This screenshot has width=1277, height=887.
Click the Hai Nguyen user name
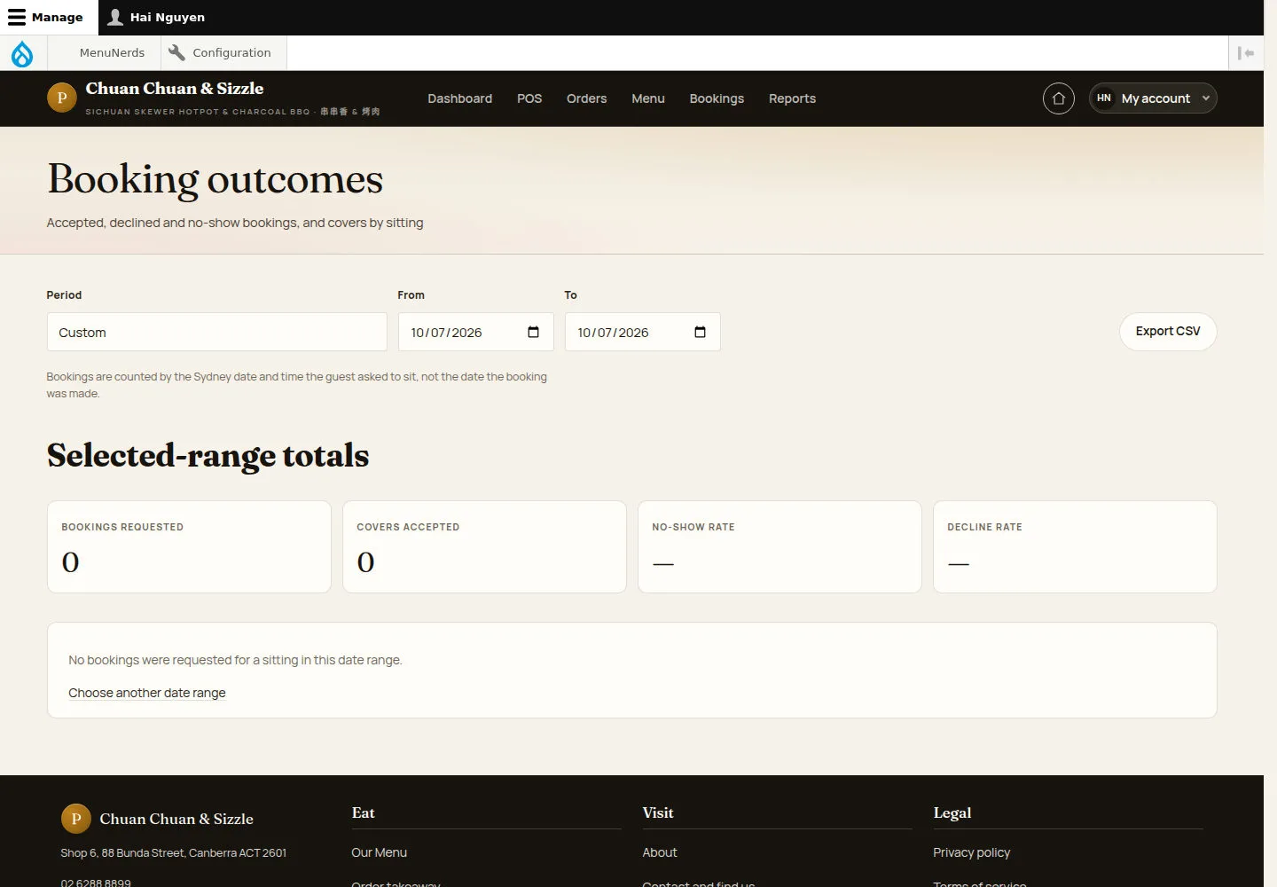click(x=168, y=17)
